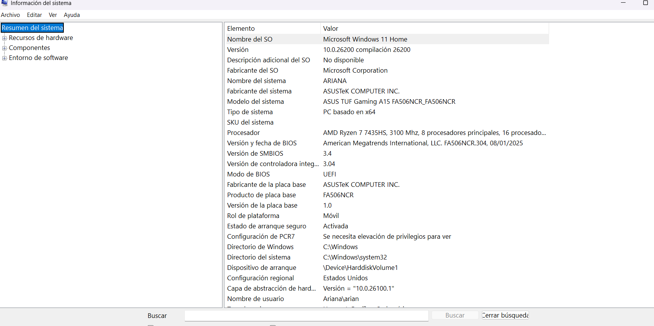Select the 'Versión y fecha de BIOS' element
This screenshot has height=326, width=654.
coord(262,143)
